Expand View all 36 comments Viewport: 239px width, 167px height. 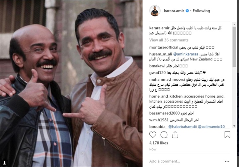coord(169,40)
